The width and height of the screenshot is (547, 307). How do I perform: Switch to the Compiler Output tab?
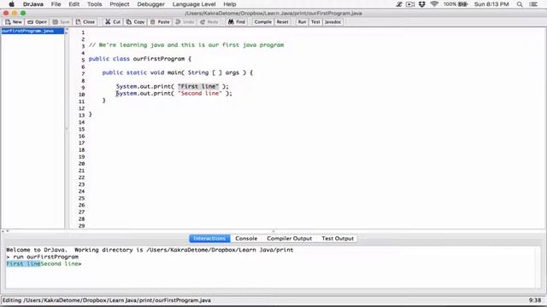[289, 239]
